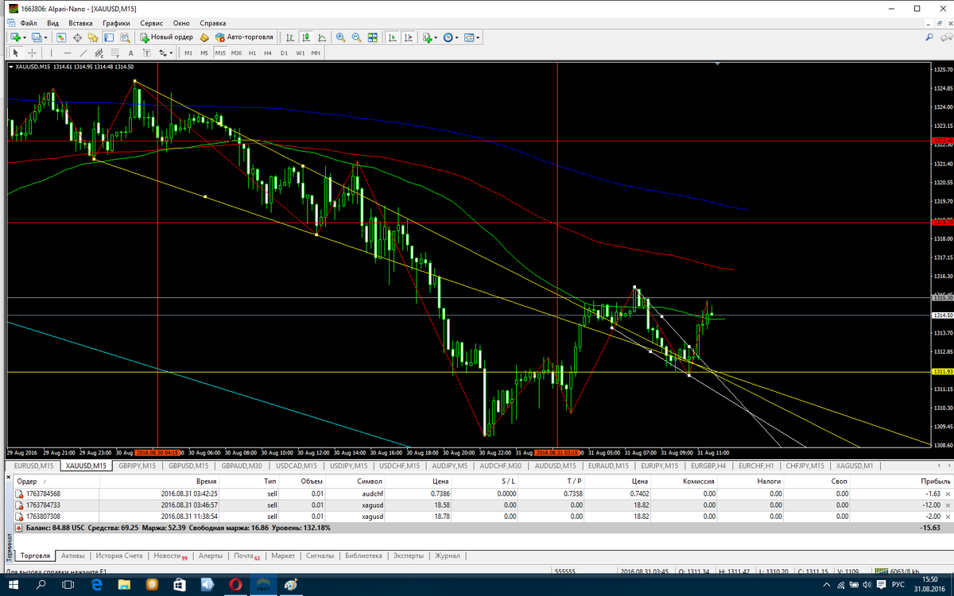Expand the templates dropdown
954x596 pixels.
[x=478, y=37]
